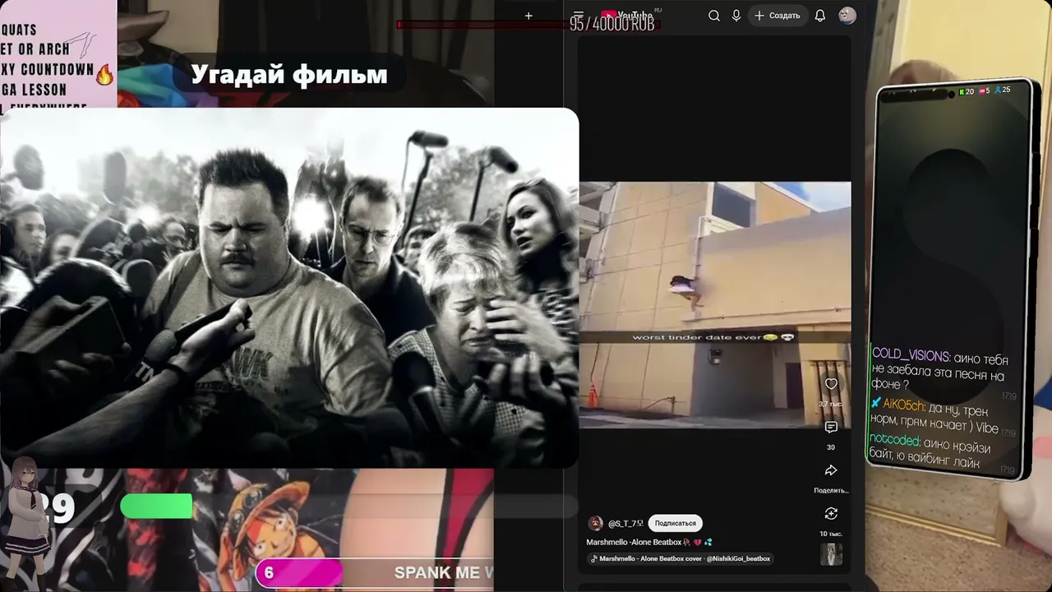This screenshot has height=592, width=1052.
Task: Open YouTube notifications bell
Action: point(820,16)
